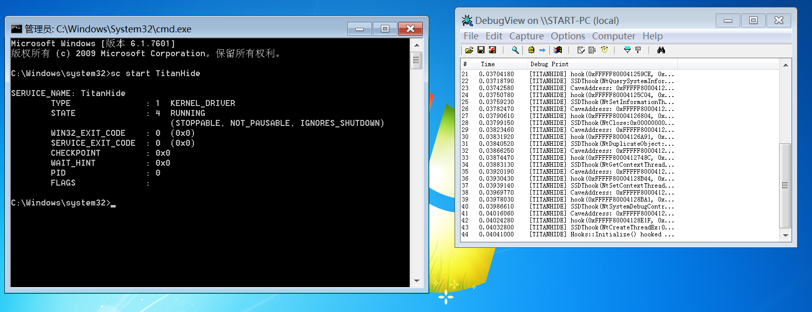
Task: Open the Capture menu
Action: point(526,36)
